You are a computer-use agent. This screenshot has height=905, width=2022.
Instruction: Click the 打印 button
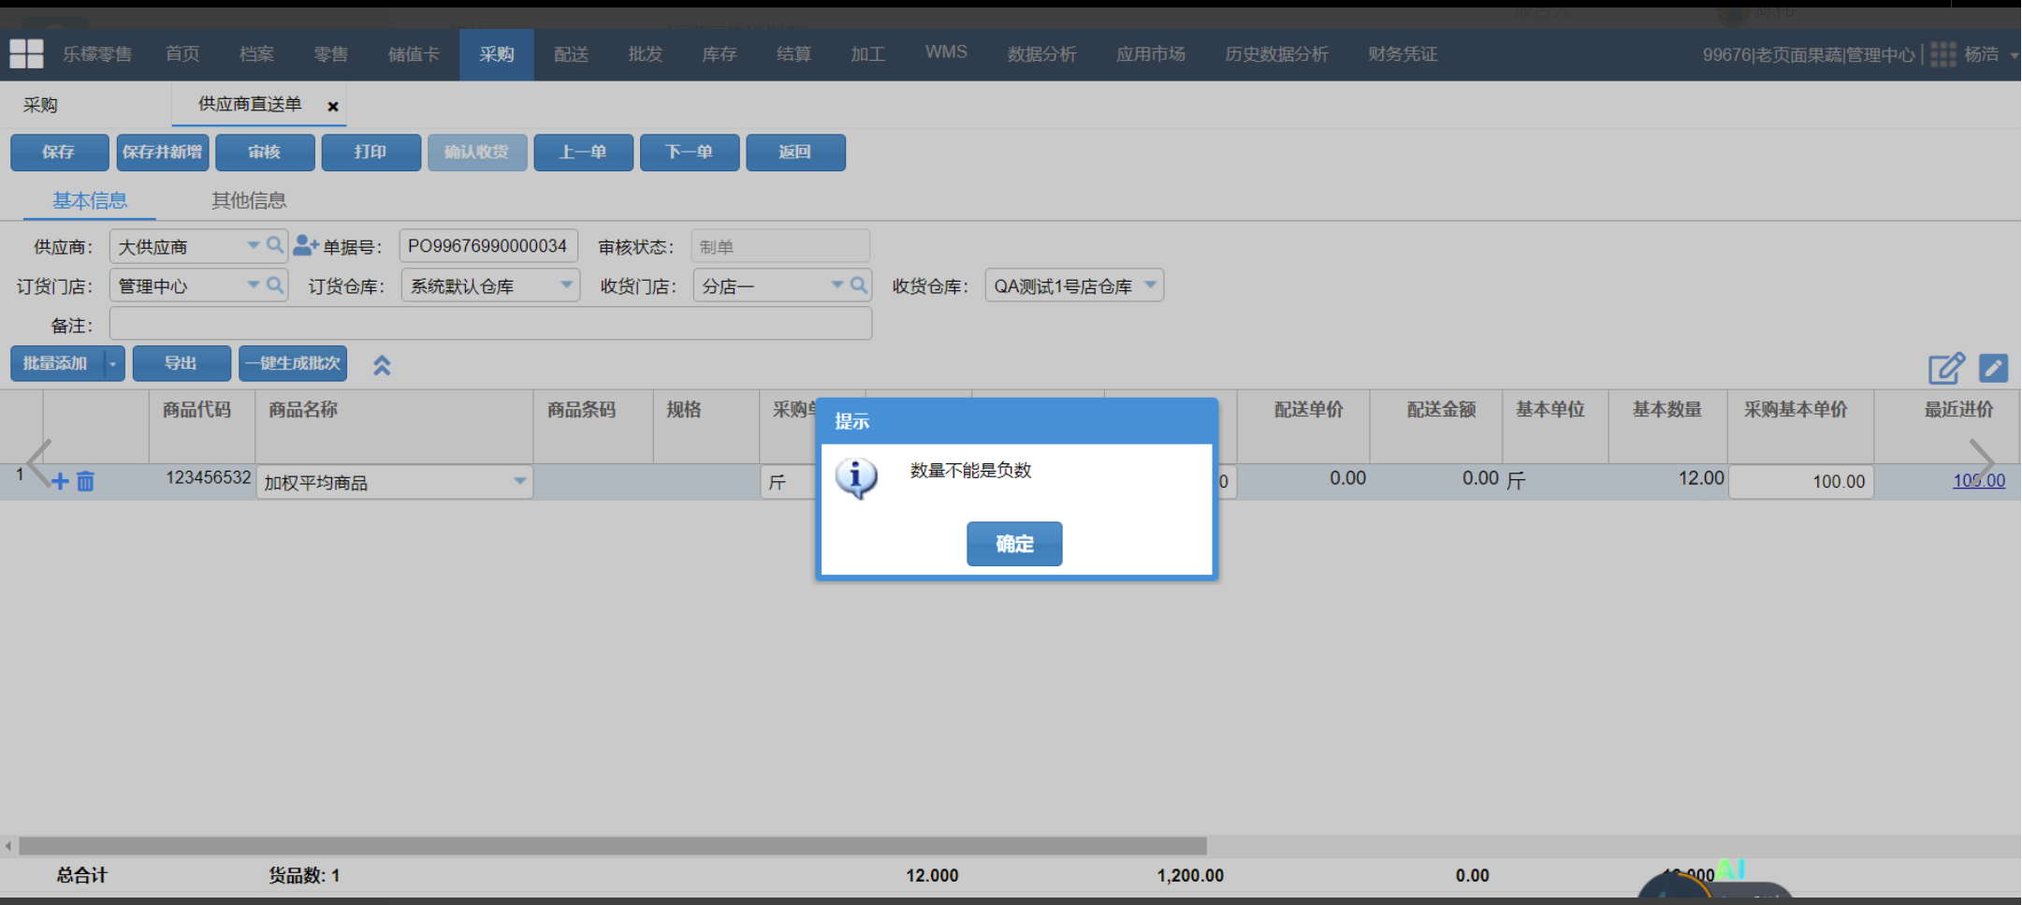tap(371, 153)
